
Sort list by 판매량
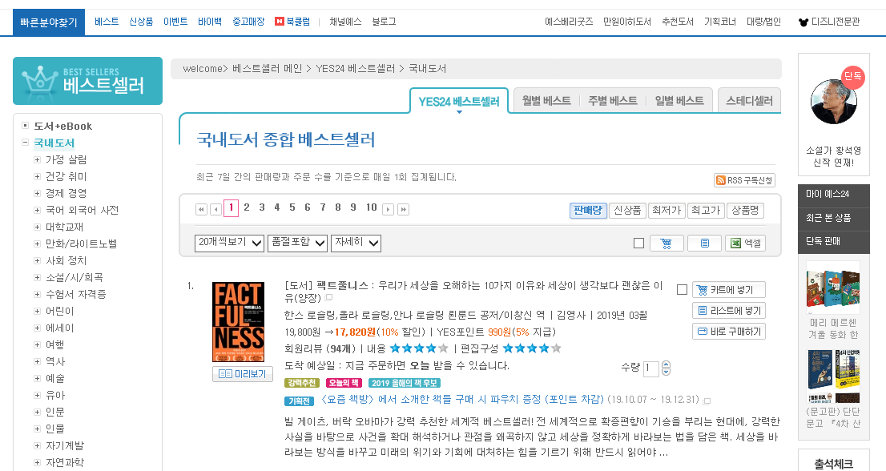click(x=588, y=210)
